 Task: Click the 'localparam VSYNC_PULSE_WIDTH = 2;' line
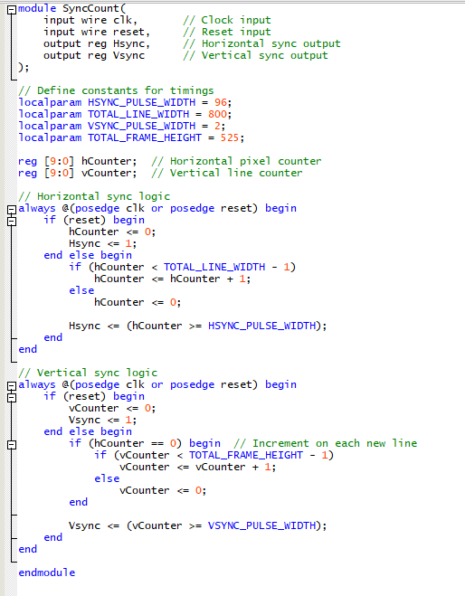(121, 126)
